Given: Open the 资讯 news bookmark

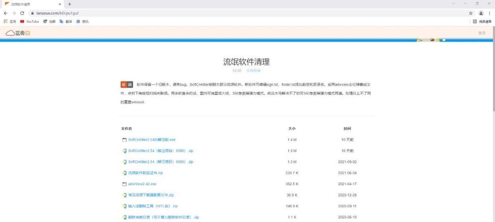Looking at the screenshot, I should point(82,22).
